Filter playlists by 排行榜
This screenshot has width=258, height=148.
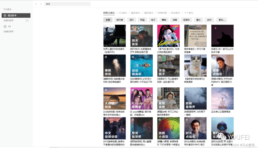point(120,20)
